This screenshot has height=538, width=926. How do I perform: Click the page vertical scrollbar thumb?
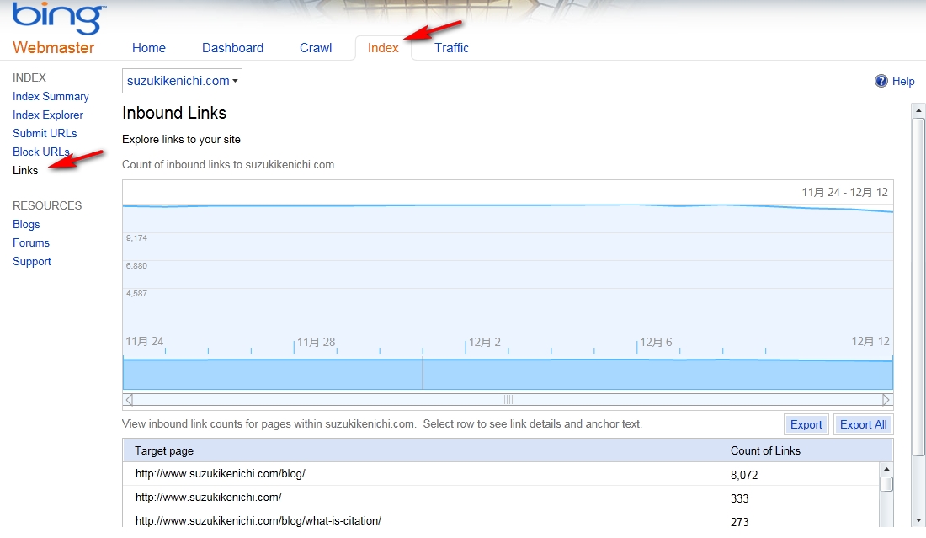click(918, 286)
